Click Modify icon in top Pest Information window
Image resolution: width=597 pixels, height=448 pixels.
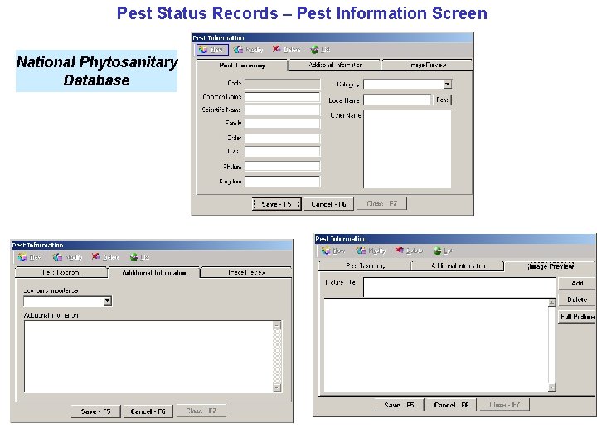[248, 50]
